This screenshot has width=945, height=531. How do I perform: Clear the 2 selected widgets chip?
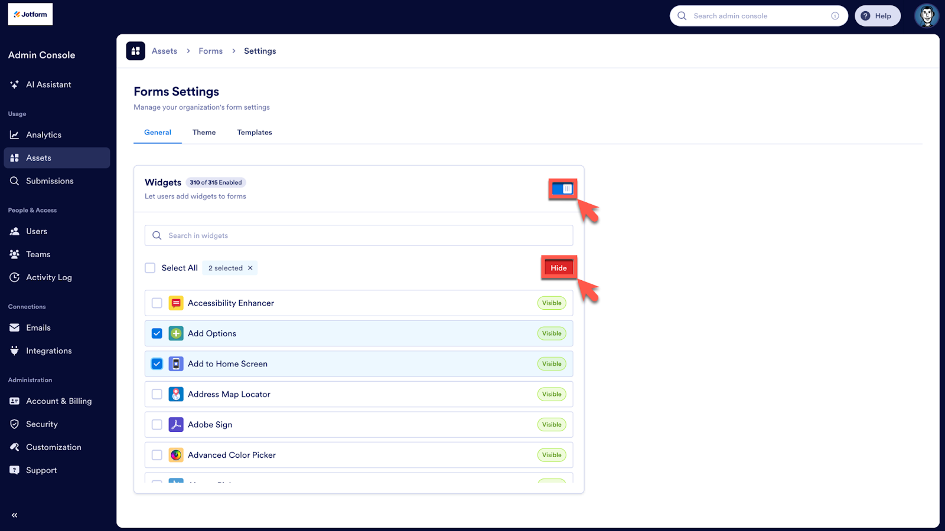(250, 267)
